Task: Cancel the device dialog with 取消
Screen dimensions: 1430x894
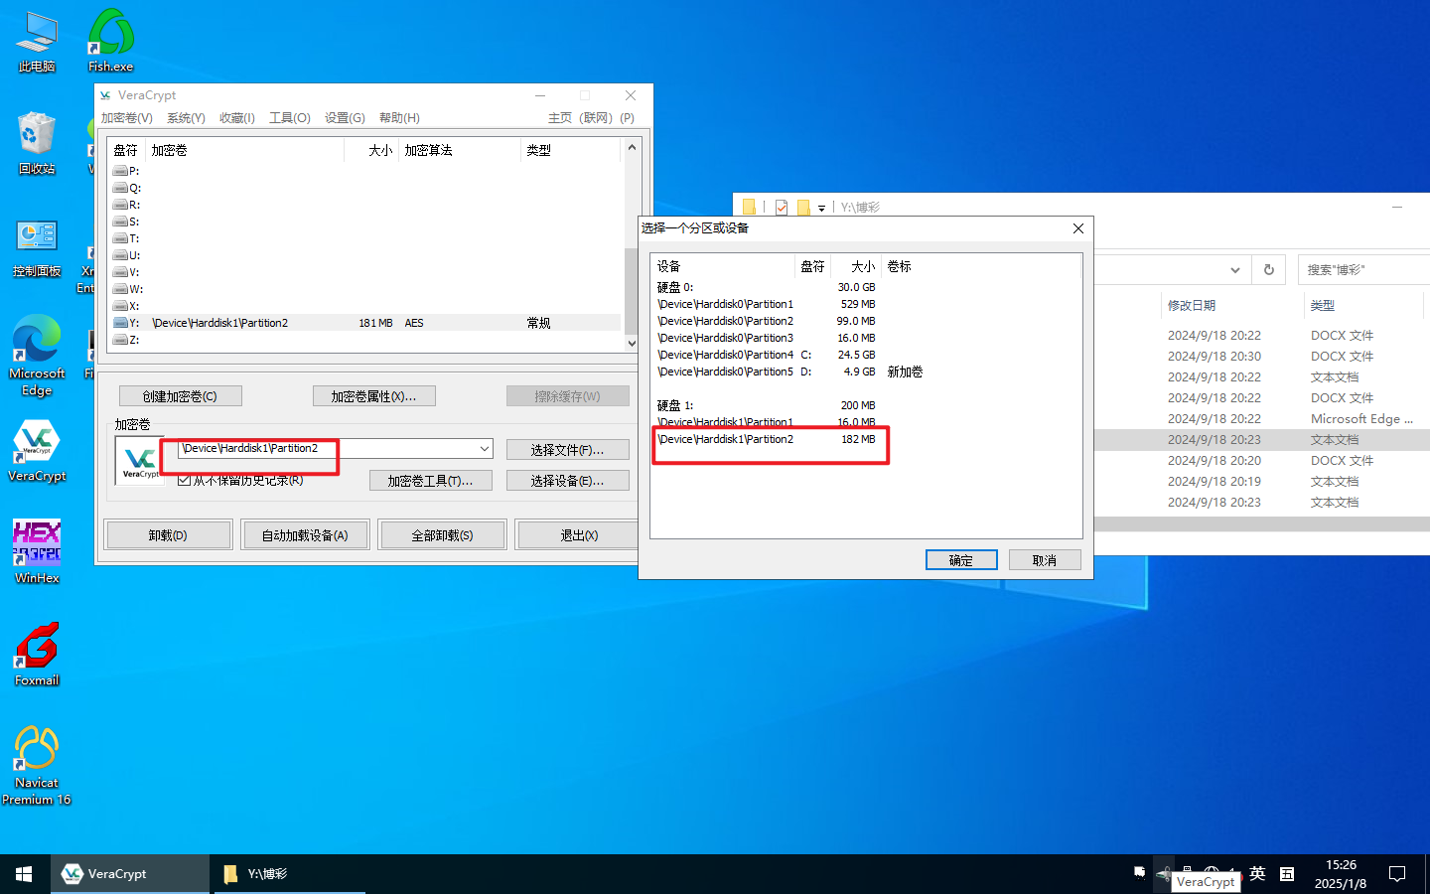Action: point(1045,560)
